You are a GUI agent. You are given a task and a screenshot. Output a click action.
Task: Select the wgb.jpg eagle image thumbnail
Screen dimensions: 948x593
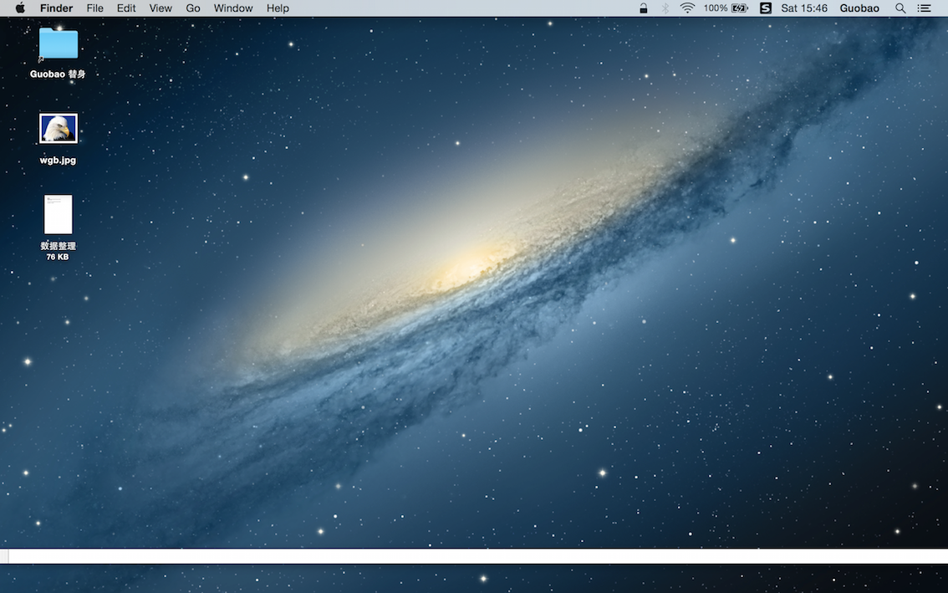point(58,129)
